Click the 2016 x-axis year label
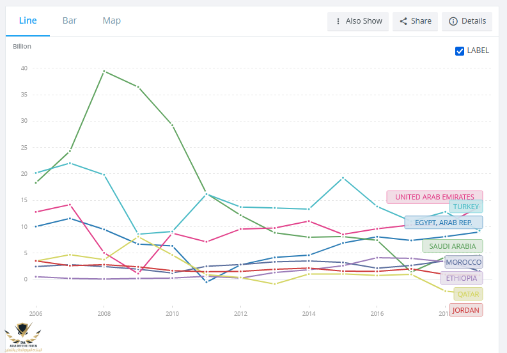507x353 pixels. pyautogui.click(x=377, y=313)
